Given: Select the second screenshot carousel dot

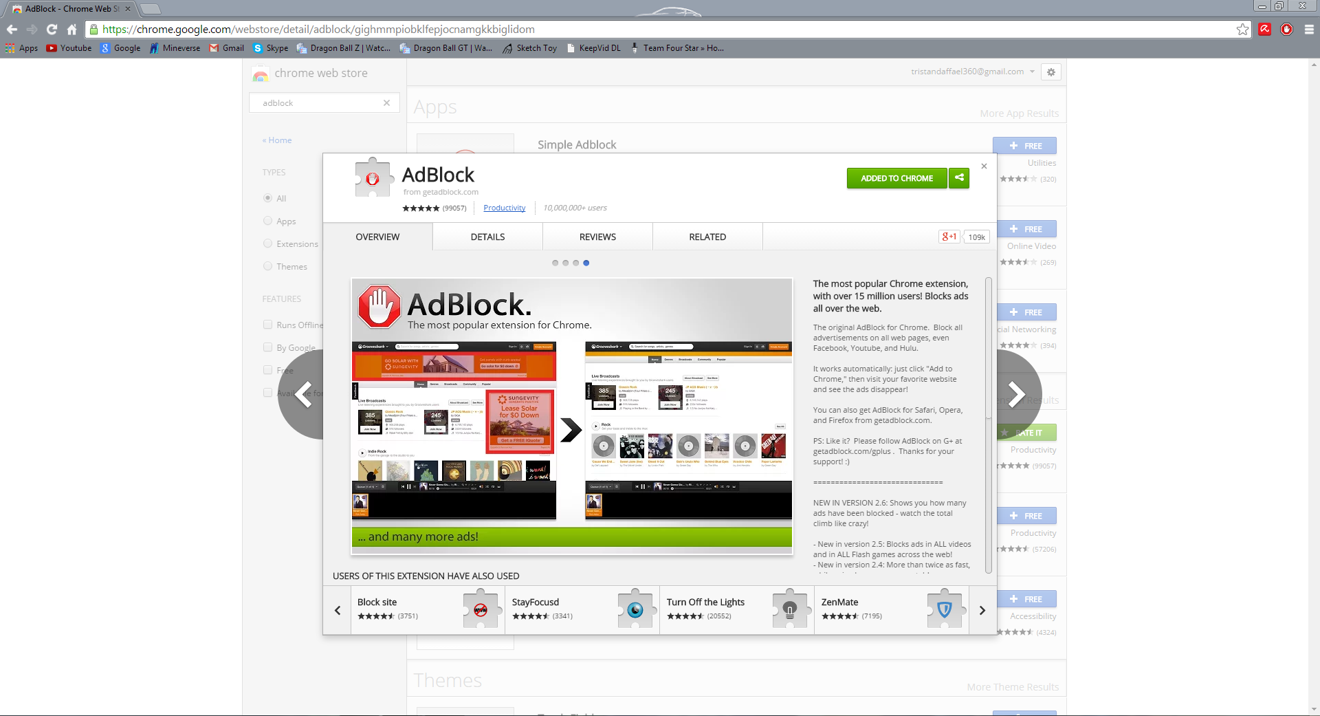Looking at the screenshot, I should tap(565, 263).
